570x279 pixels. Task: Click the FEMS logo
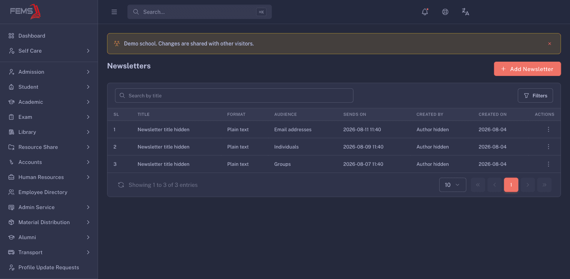point(25,12)
